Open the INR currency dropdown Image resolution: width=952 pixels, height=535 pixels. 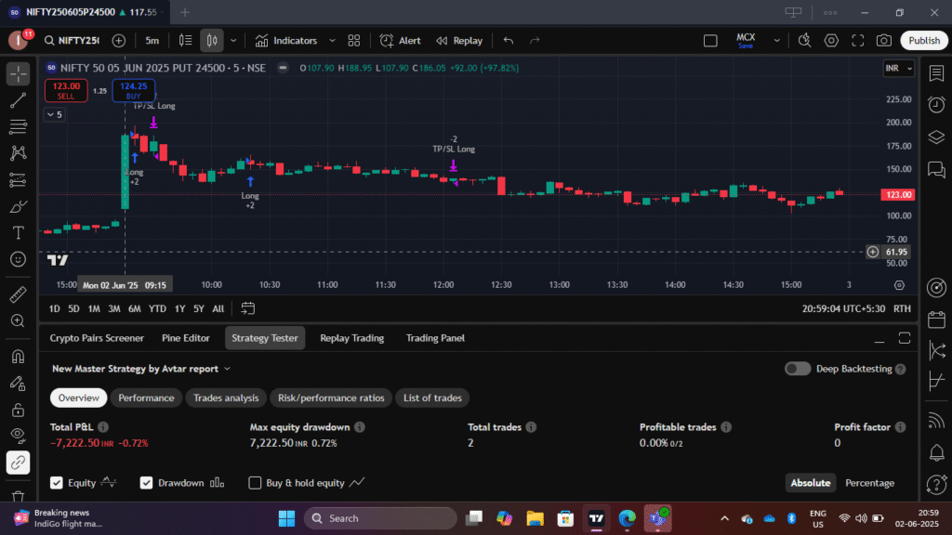(899, 68)
